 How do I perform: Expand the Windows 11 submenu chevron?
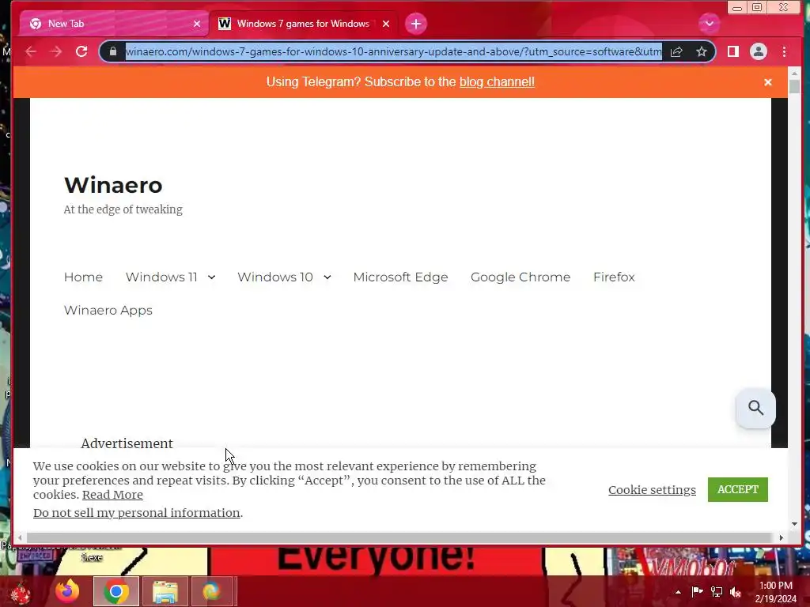pos(211,277)
